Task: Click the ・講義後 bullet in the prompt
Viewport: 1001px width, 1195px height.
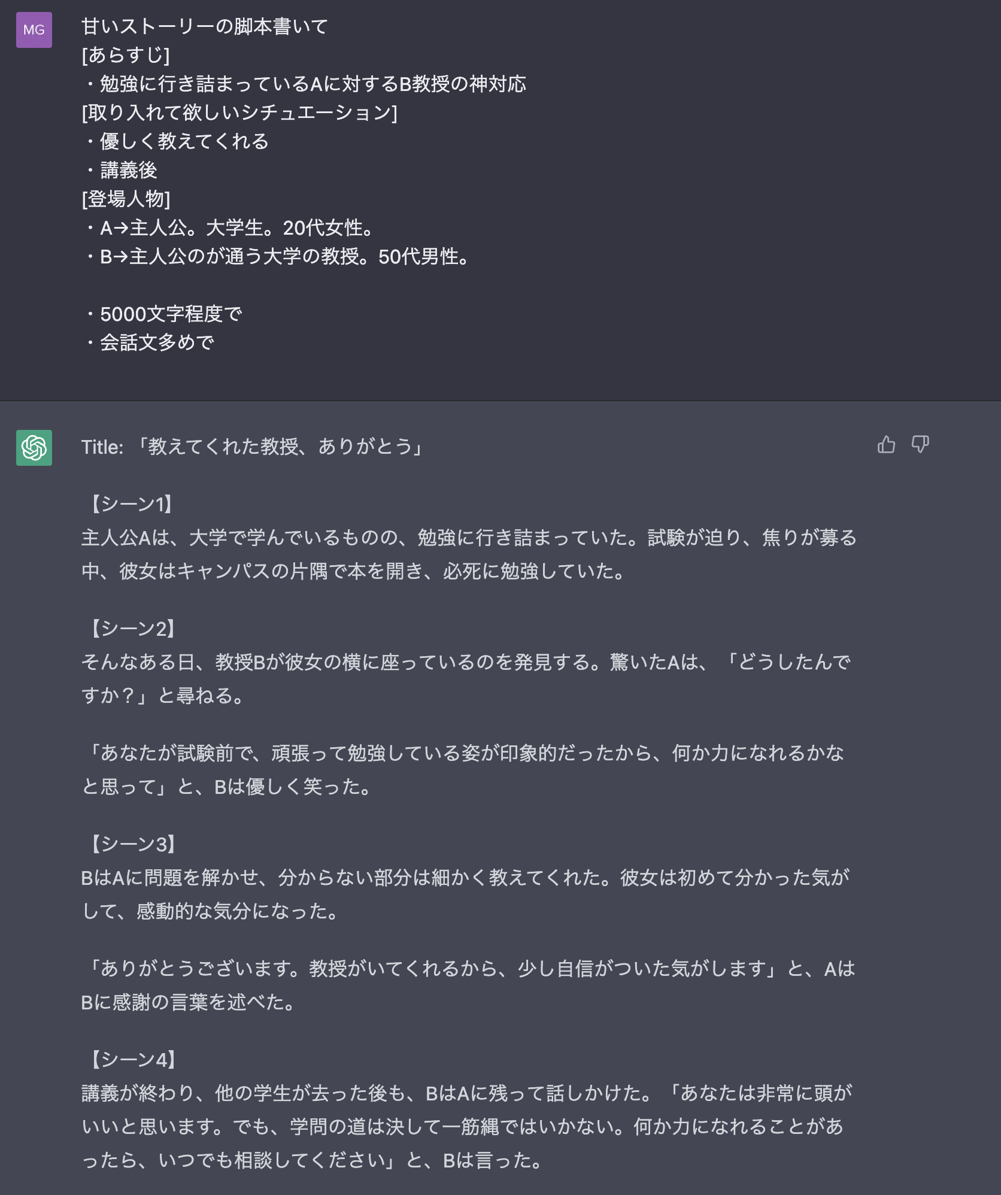Action: click(x=121, y=170)
